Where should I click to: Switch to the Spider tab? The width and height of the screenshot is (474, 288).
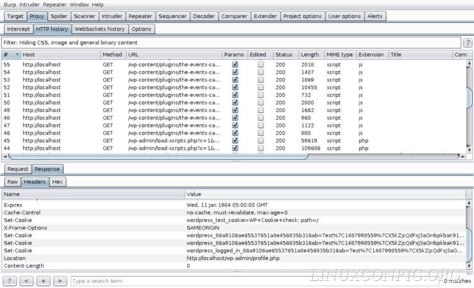(59, 16)
